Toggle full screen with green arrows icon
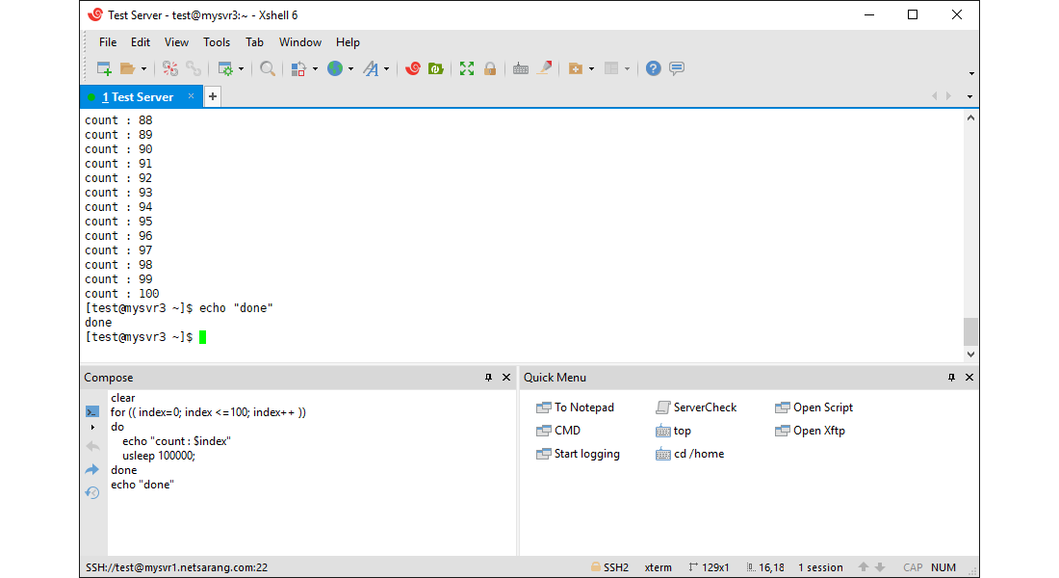This screenshot has width=1059, height=578. coord(467,68)
